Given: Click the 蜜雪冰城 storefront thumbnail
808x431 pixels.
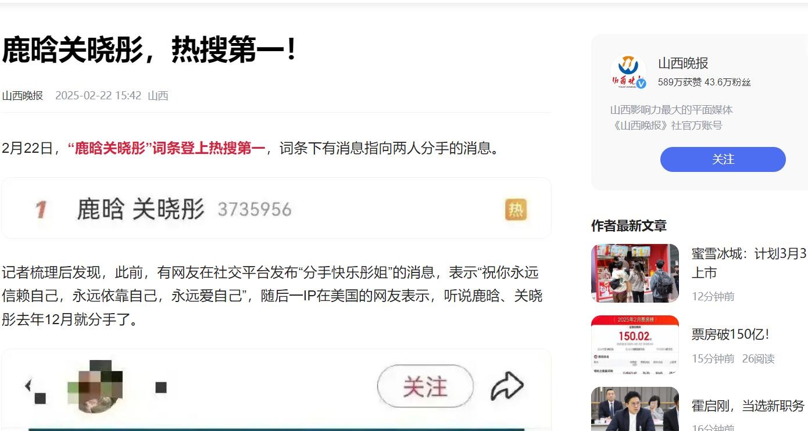Looking at the screenshot, I should 635,273.
